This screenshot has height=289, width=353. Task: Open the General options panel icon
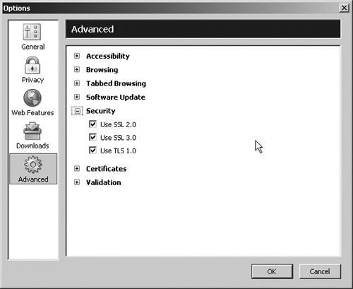(x=32, y=32)
